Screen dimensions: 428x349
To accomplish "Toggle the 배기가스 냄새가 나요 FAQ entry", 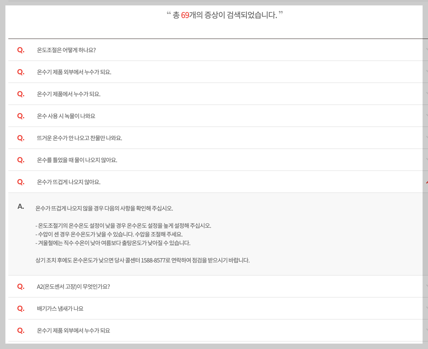I will click(217, 308).
